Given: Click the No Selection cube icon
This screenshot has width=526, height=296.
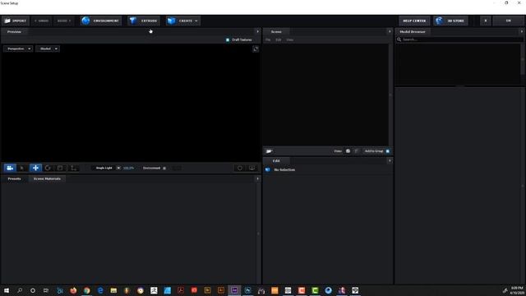Looking at the screenshot, I should 268,170.
